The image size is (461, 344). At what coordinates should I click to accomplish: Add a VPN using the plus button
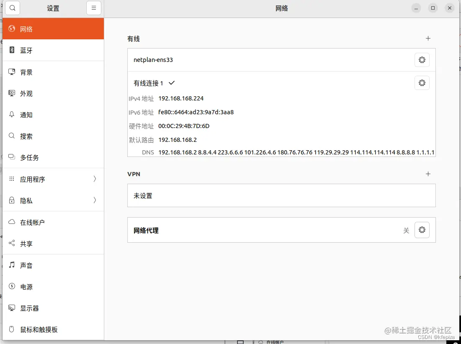coord(428,174)
